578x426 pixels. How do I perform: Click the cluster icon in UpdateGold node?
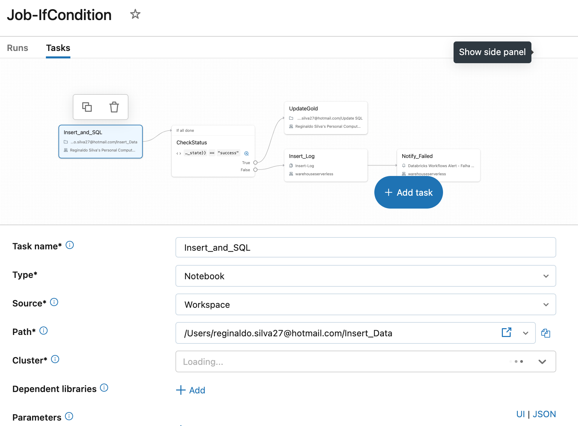[291, 126]
